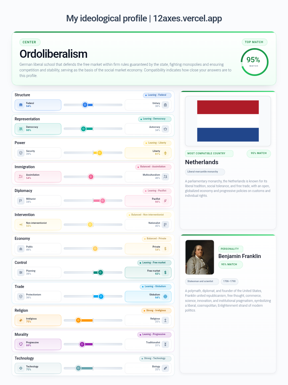Click the TOP MATCH label badge
The image size is (288, 385).
[254, 42]
